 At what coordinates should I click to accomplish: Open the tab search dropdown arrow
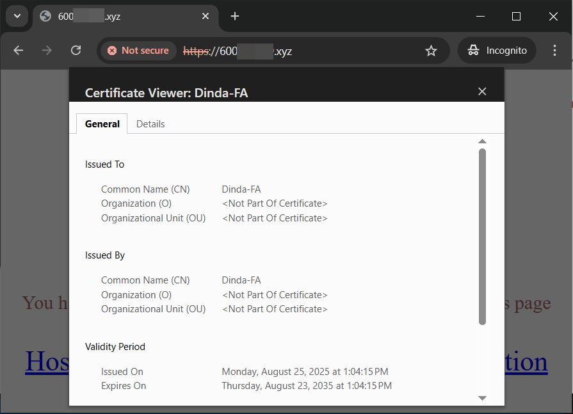point(17,16)
